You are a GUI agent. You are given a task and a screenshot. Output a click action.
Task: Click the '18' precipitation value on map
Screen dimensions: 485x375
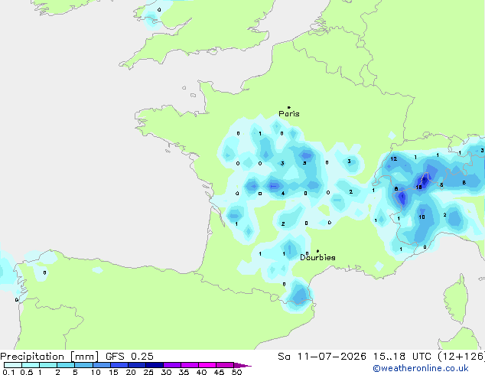click(418, 187)
